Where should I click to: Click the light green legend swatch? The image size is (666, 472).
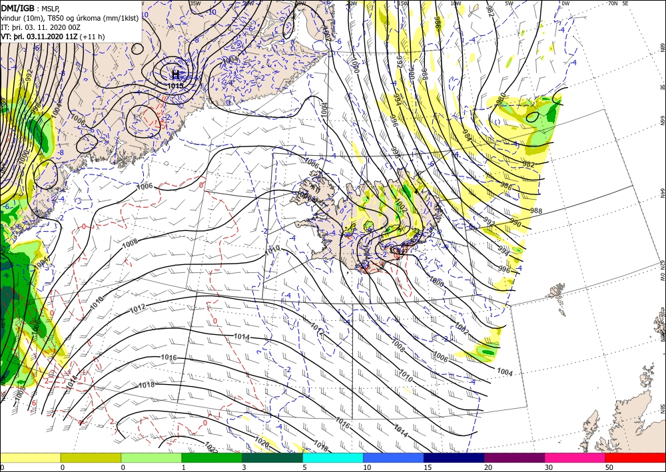[x=151, y=457]
